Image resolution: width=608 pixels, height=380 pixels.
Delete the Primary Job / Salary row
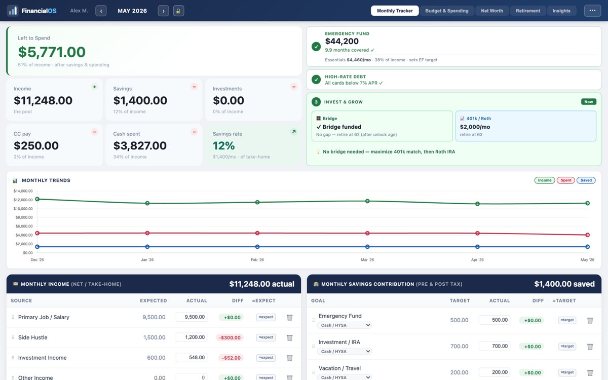click(290, 318)
